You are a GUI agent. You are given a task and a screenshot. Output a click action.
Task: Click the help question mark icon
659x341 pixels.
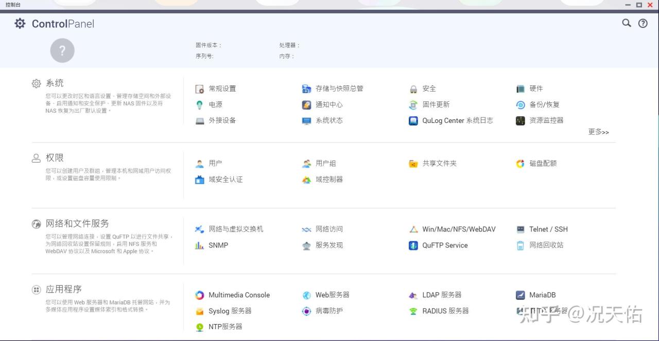643,23
